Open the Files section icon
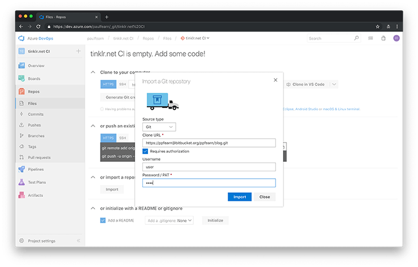 [21, 104]
